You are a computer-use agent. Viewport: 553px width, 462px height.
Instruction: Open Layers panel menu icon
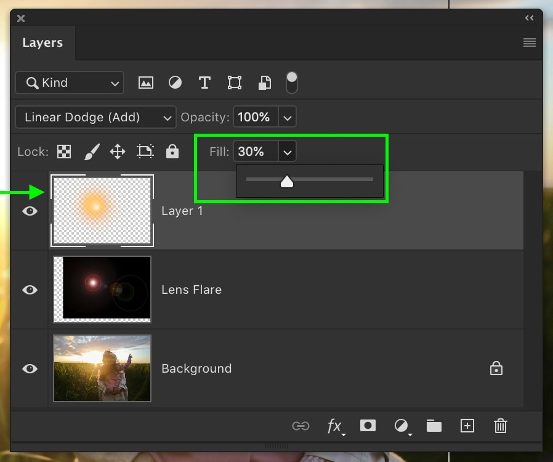click(x=530, y=43)
